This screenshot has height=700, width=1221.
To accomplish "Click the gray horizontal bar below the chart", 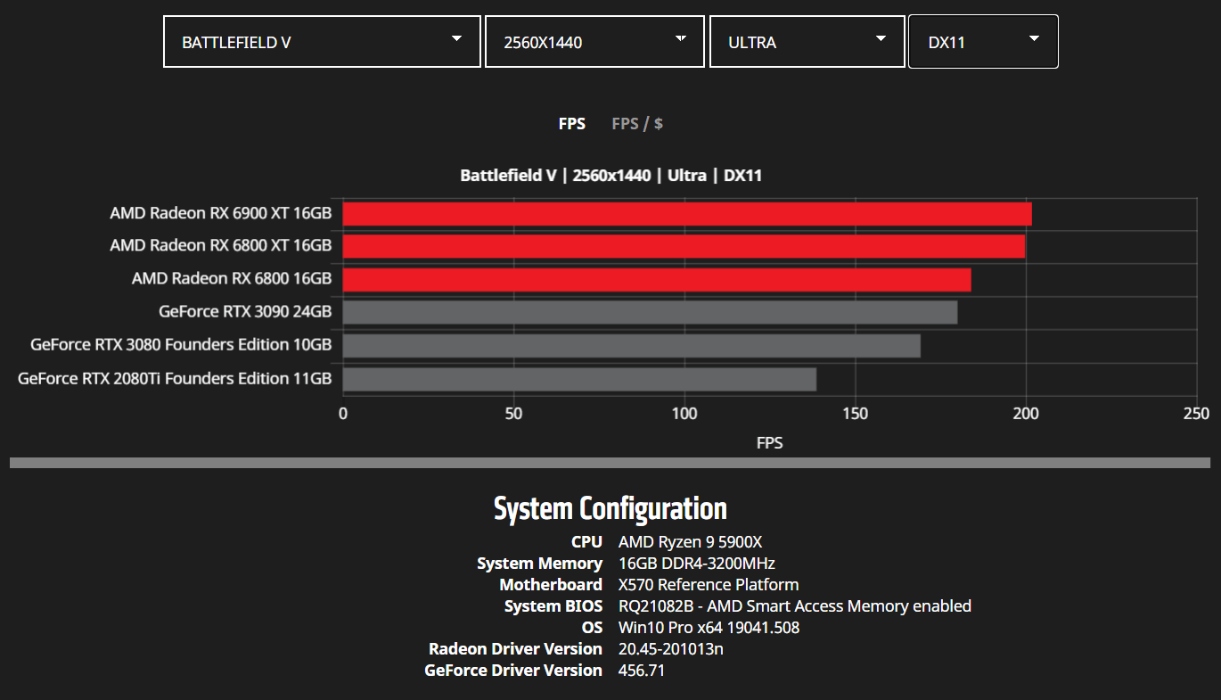I will pos(610,461).
